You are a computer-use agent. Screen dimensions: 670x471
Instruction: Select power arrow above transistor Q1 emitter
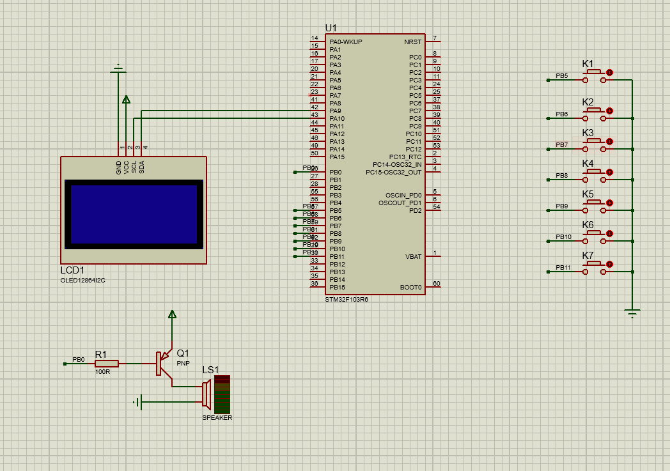tap(172, 314)
